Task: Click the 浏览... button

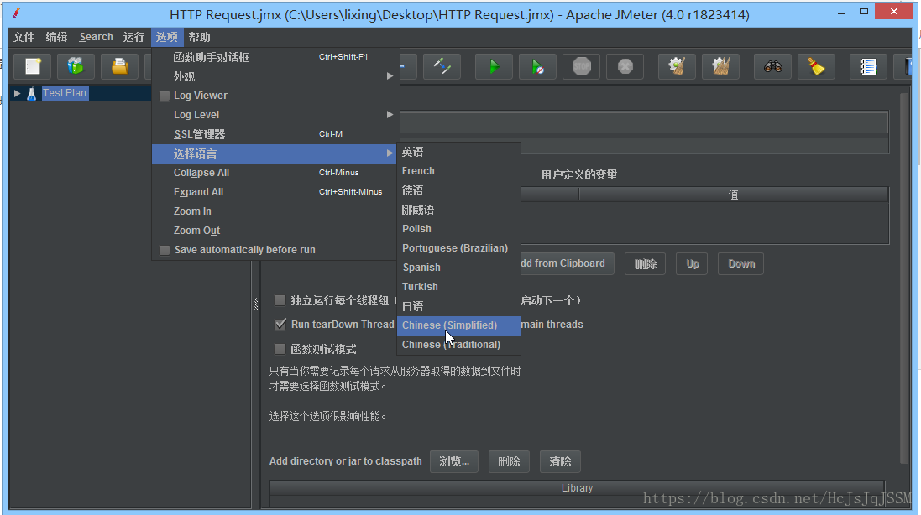Action: pyautogui.click(x=454, y=461)
